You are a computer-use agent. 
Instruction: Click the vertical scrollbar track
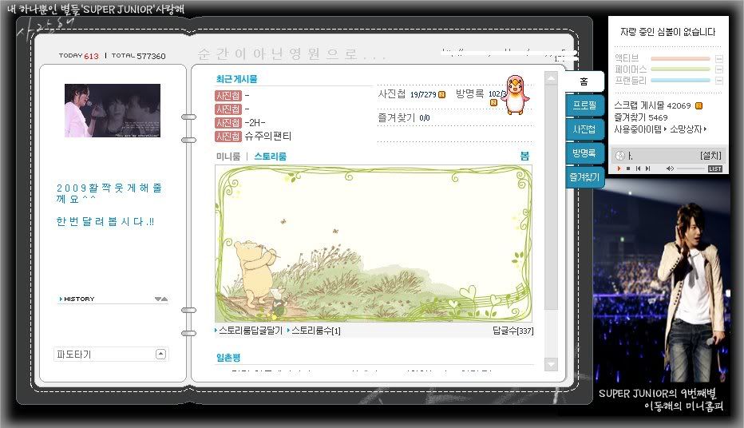coord(551,220)
